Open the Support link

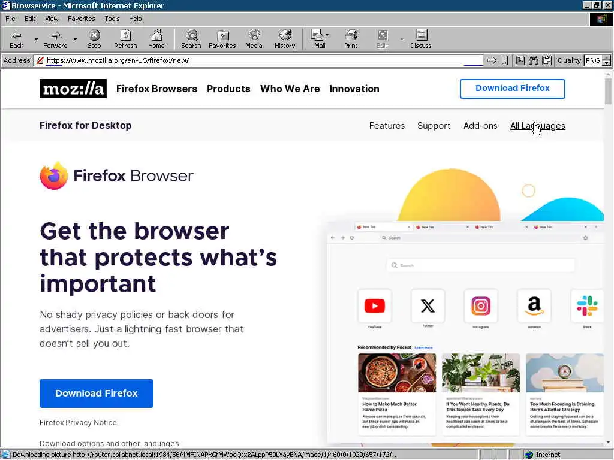coord(434,126)
